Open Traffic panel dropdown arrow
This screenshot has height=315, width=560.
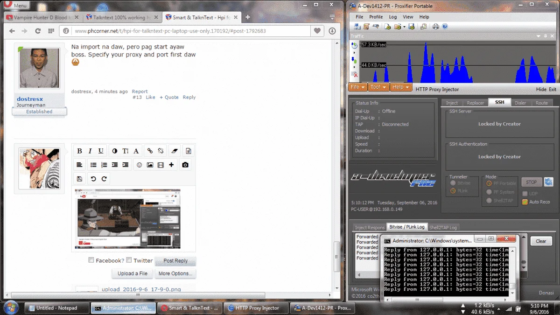(538, 36)
